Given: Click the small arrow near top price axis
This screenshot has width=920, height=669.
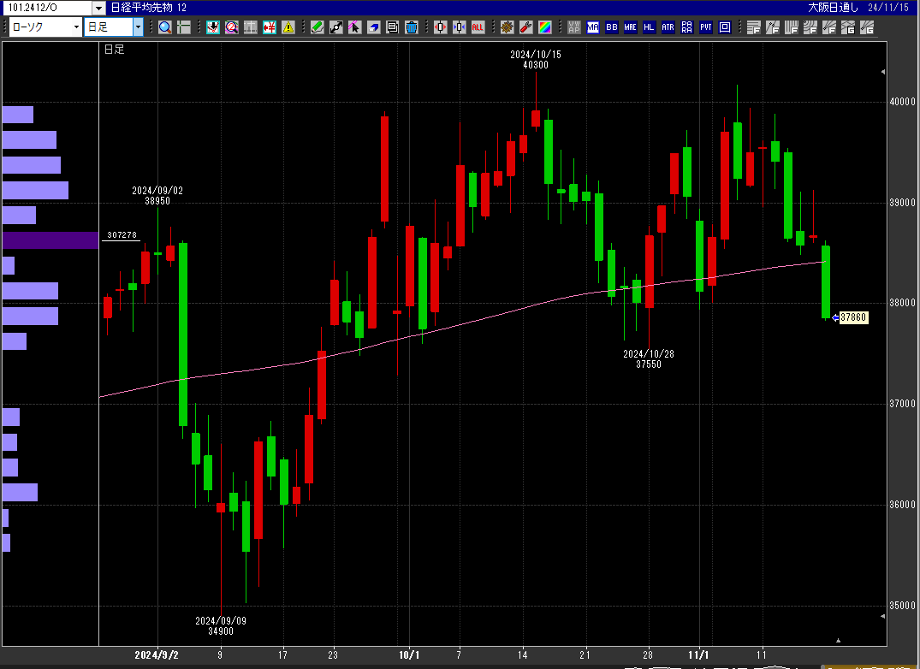Looking at the screenshot, I should click(883, 72).
